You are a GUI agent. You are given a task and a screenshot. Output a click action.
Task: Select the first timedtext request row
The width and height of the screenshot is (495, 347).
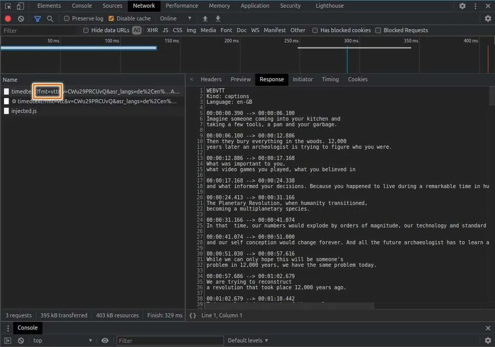pyautogui.click(x=93, y=91)
